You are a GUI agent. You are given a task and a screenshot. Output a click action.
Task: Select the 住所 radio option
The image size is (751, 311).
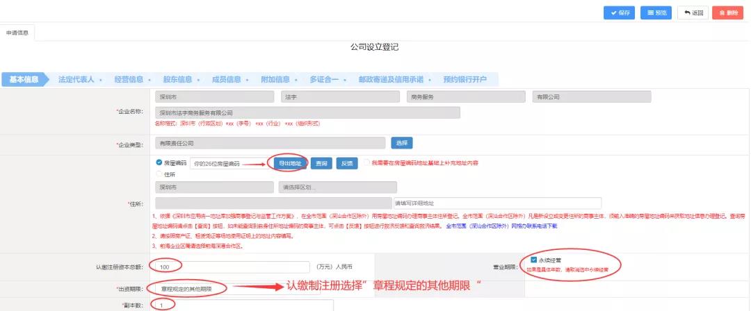point(159,174)
